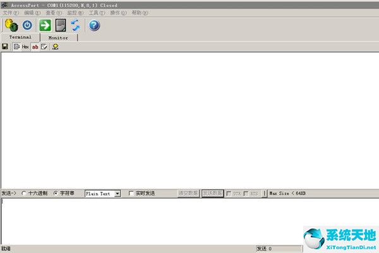The width and height of the screenshot is (379, 253).
Task: Open the 文件(F) menu
Action: [11, 13]
